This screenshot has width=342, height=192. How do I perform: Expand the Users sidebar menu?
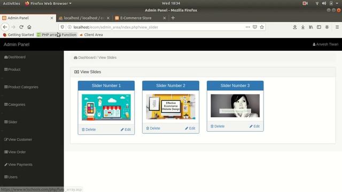pyautogui.click(x=11, y=177)
